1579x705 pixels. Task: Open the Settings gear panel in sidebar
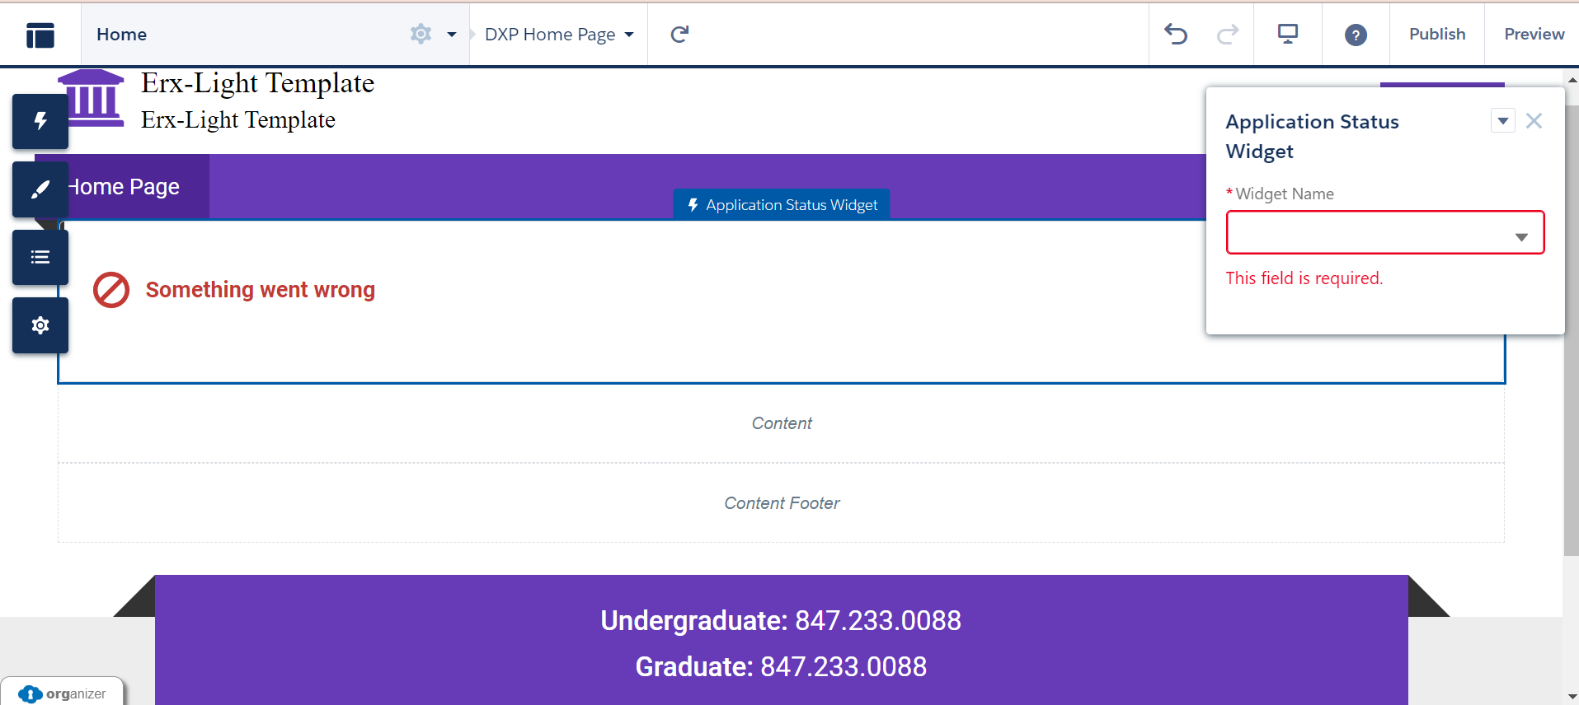(x=40, y=326)
